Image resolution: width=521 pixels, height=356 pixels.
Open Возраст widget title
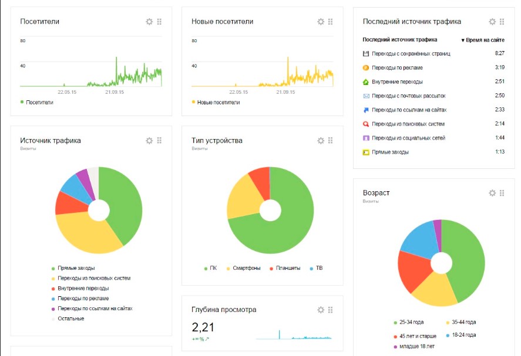point(376,193)
